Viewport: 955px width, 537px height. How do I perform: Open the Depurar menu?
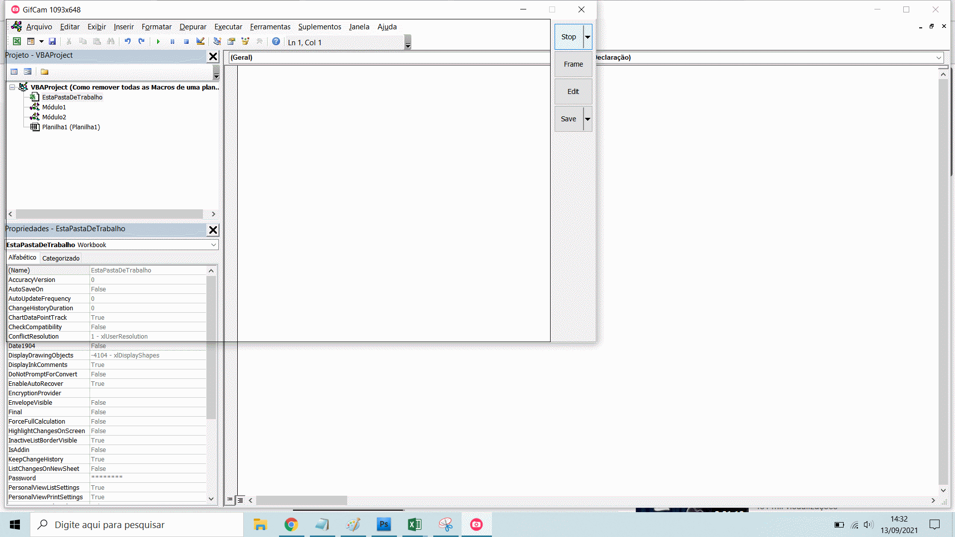pyautogui.click(x=192, y=27)
